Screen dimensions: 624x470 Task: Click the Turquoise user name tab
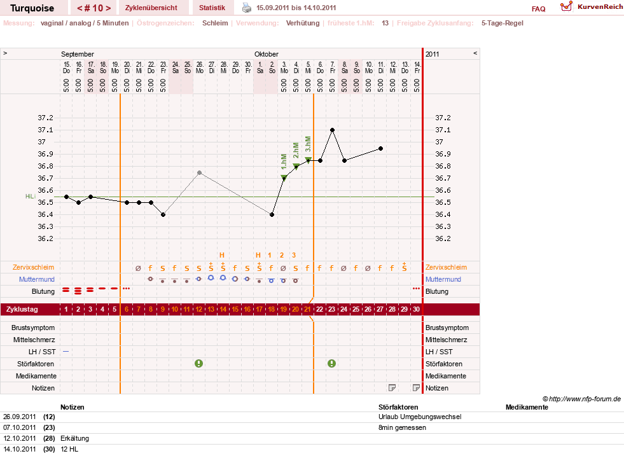pos(32,8)
